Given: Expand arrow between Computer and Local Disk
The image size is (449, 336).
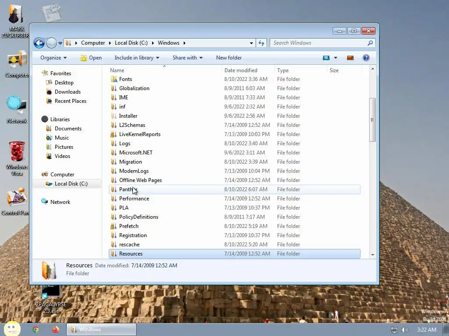Looking at the screenshot, I should pos(110,43).
